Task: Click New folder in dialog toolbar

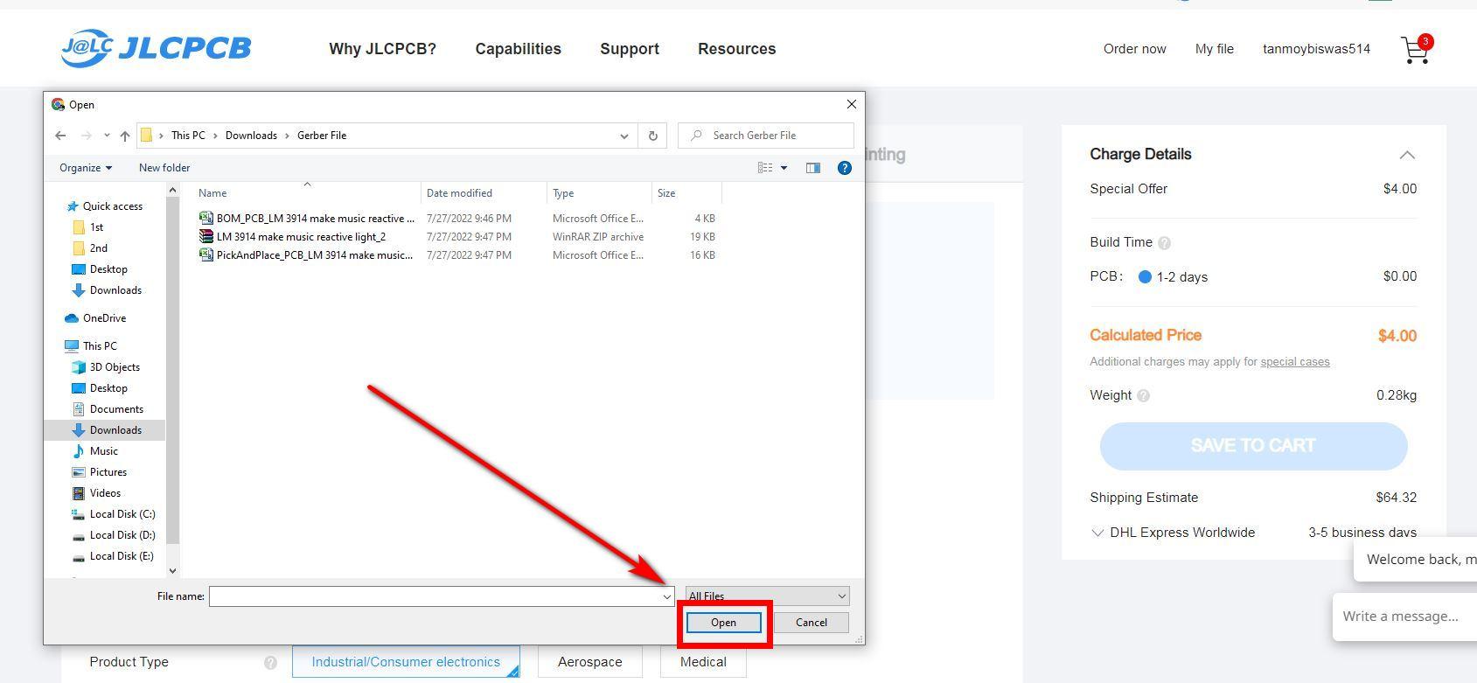Action: (164, 168)
